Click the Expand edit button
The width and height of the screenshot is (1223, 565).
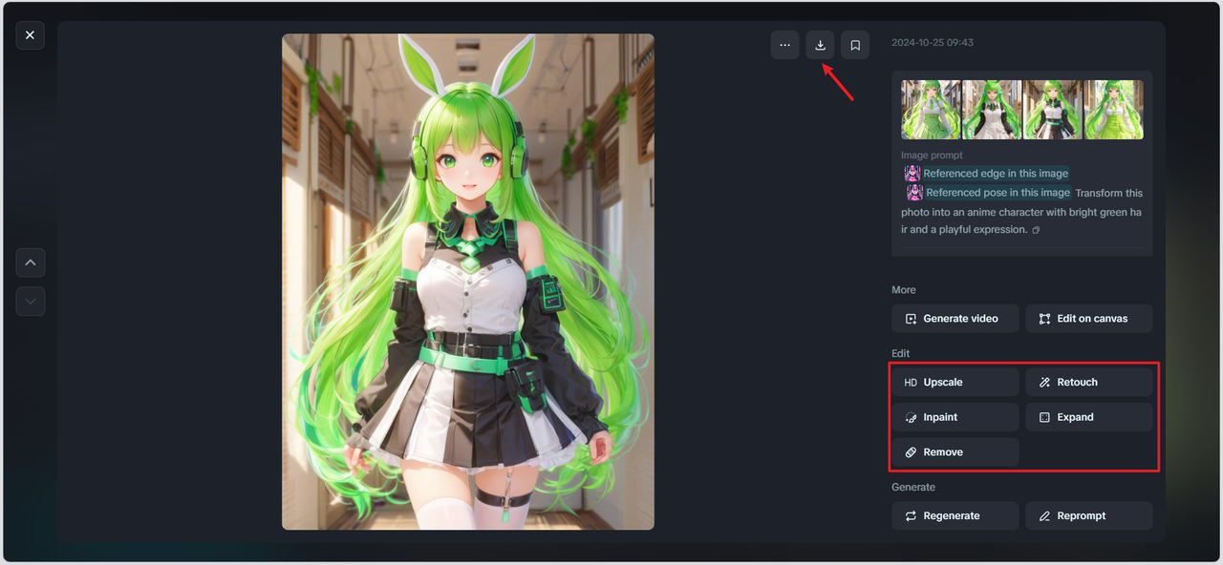click(1089, 417)
